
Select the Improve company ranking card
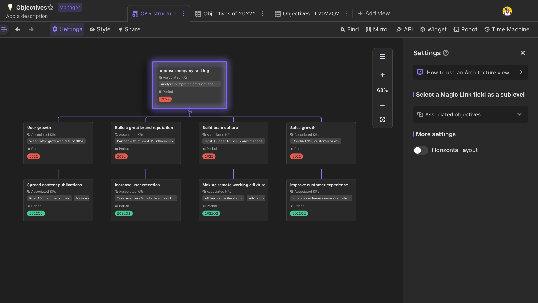click(x=190, y=85)
